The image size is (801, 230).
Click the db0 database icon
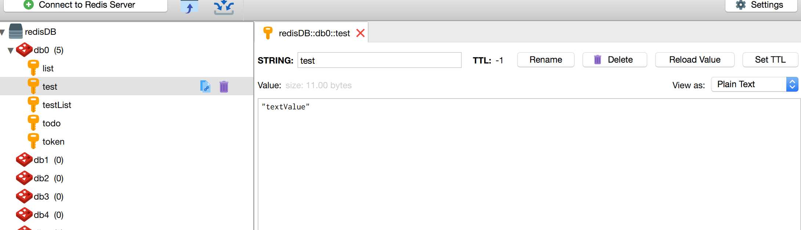coord(24,50)
